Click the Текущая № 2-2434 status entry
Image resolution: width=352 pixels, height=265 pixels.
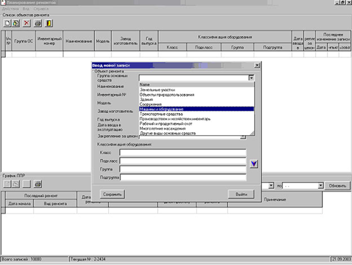tap(199, 259)
